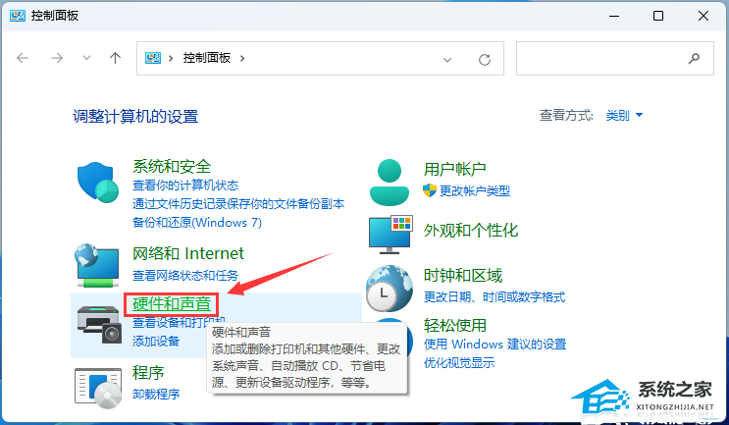
Task: Open the recent locations dropdown chevron
Action: [x=86, y=58]
